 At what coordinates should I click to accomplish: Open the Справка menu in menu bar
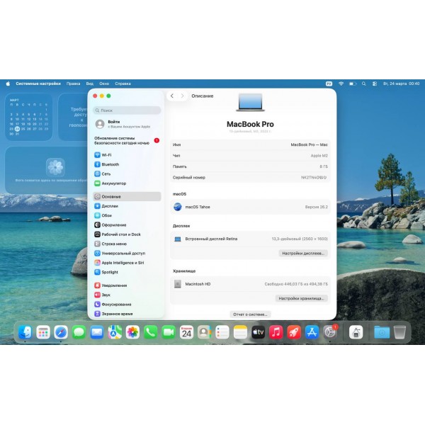click(121, 84)
